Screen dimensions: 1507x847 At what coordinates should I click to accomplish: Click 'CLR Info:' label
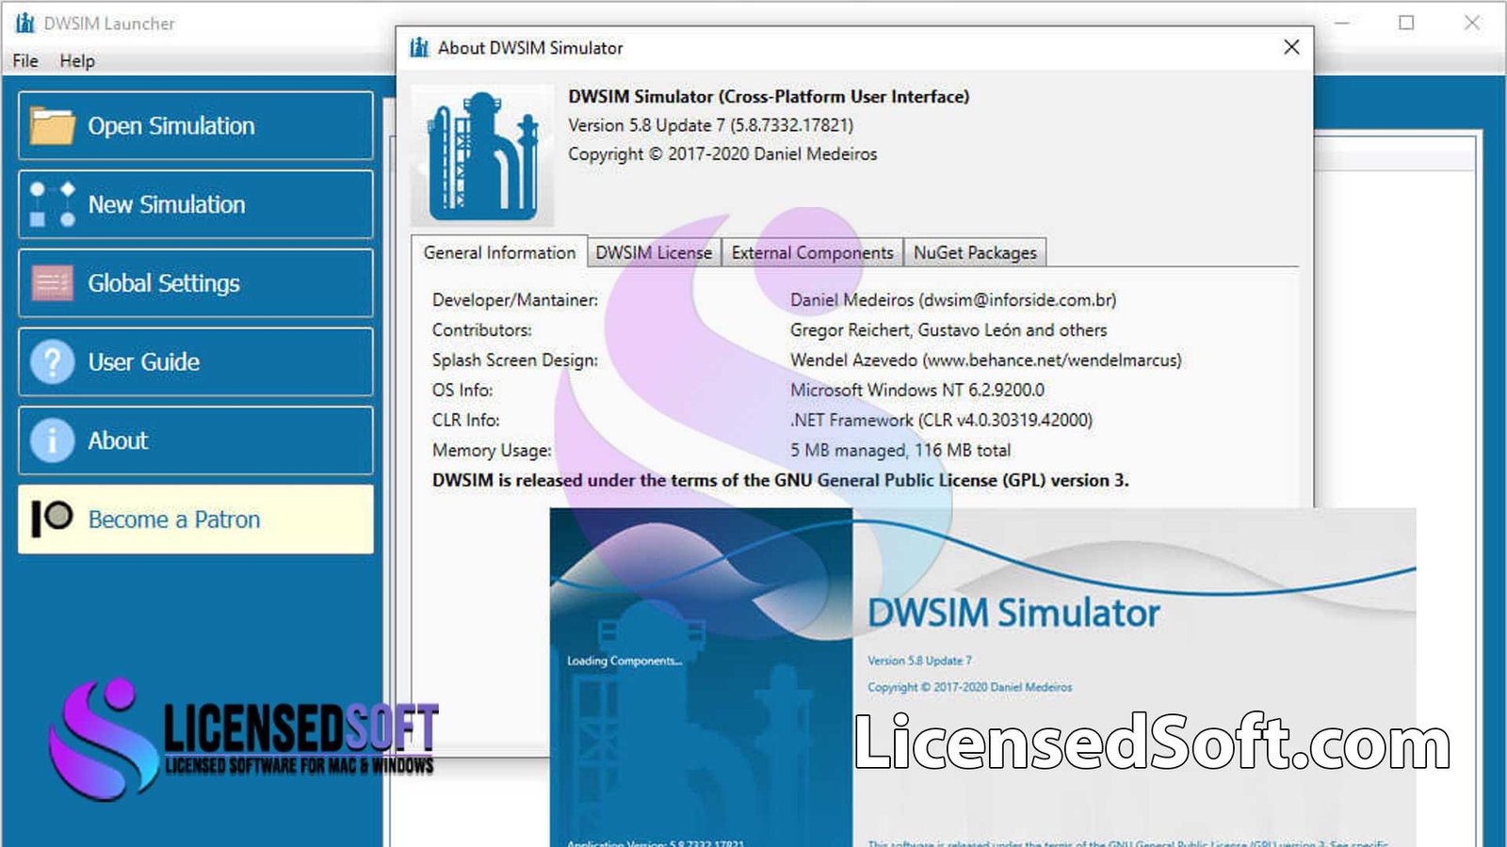pyautogui.click(x=466, y=420)
